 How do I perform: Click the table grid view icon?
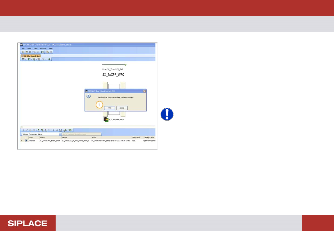[23, 59]
